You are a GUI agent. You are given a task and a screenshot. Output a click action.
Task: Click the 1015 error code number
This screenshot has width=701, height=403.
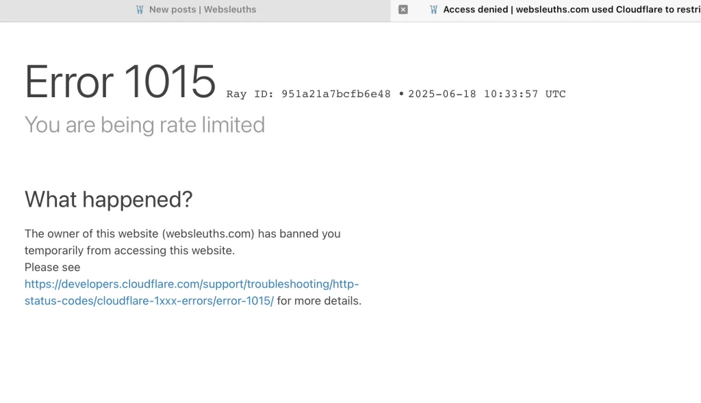point(169,82)
